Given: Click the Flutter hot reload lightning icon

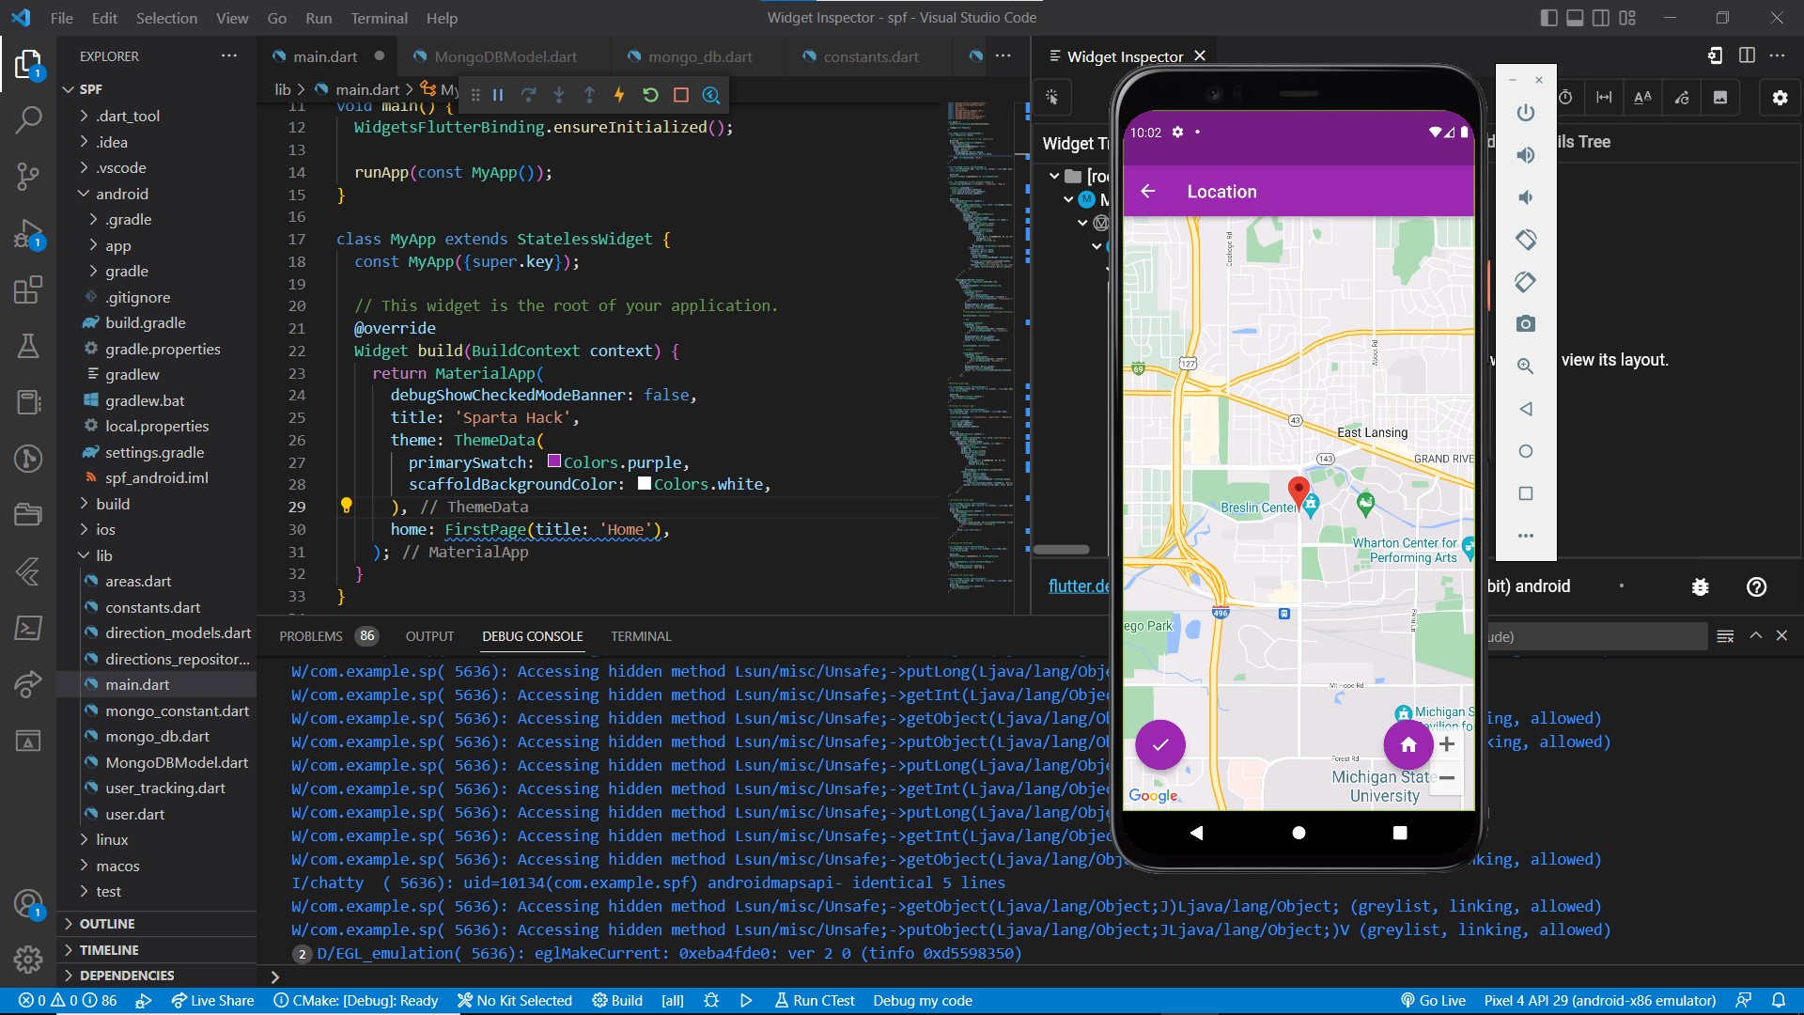Looking at the screenshot, I should (619, 95).
